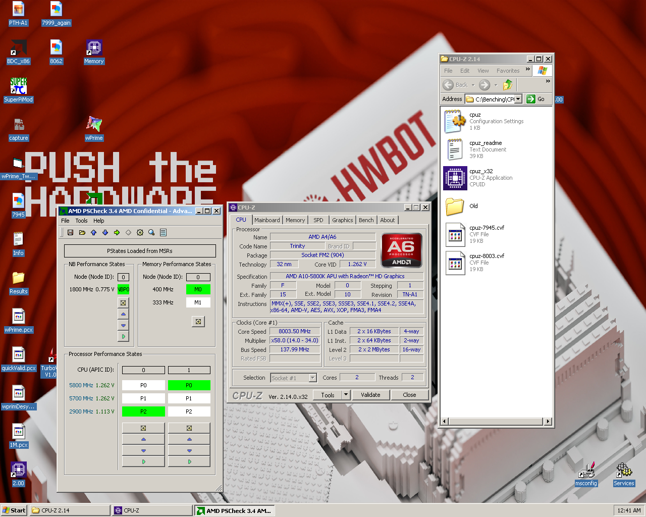The image size is (646, 517).
Task: Click Explorer horizontal scrollbar right arrow
Action: pyautogui.click(x=548, y=421)
